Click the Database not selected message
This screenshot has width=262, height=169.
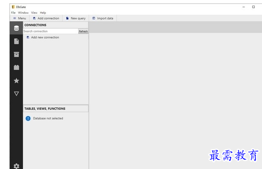48,118
